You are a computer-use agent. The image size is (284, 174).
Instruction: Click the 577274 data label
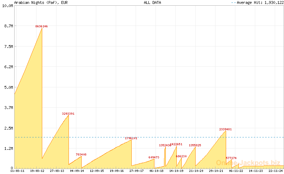click(x=231, y=158)
